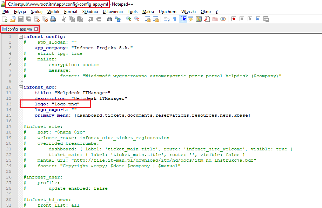322x208 pixels.
Task: Paste clipboard using the Paste icon
Action: coord(80,19)
